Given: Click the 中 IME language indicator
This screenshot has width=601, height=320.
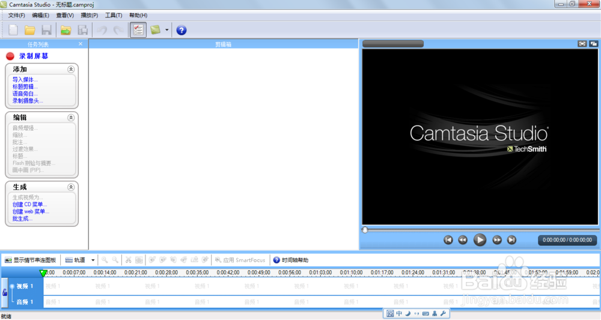Looking at the screenshot, I should pos(399,313).
